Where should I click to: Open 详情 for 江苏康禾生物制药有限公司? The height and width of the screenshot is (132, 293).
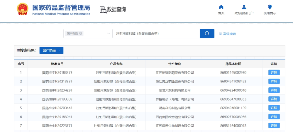click(x=274, y=126)
